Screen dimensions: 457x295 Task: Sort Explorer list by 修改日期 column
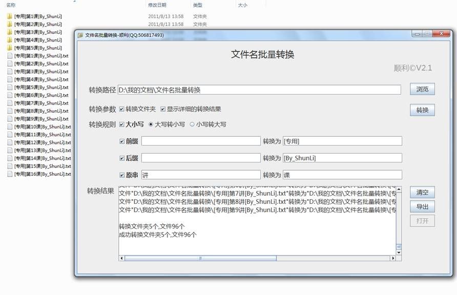click(157, 5)
